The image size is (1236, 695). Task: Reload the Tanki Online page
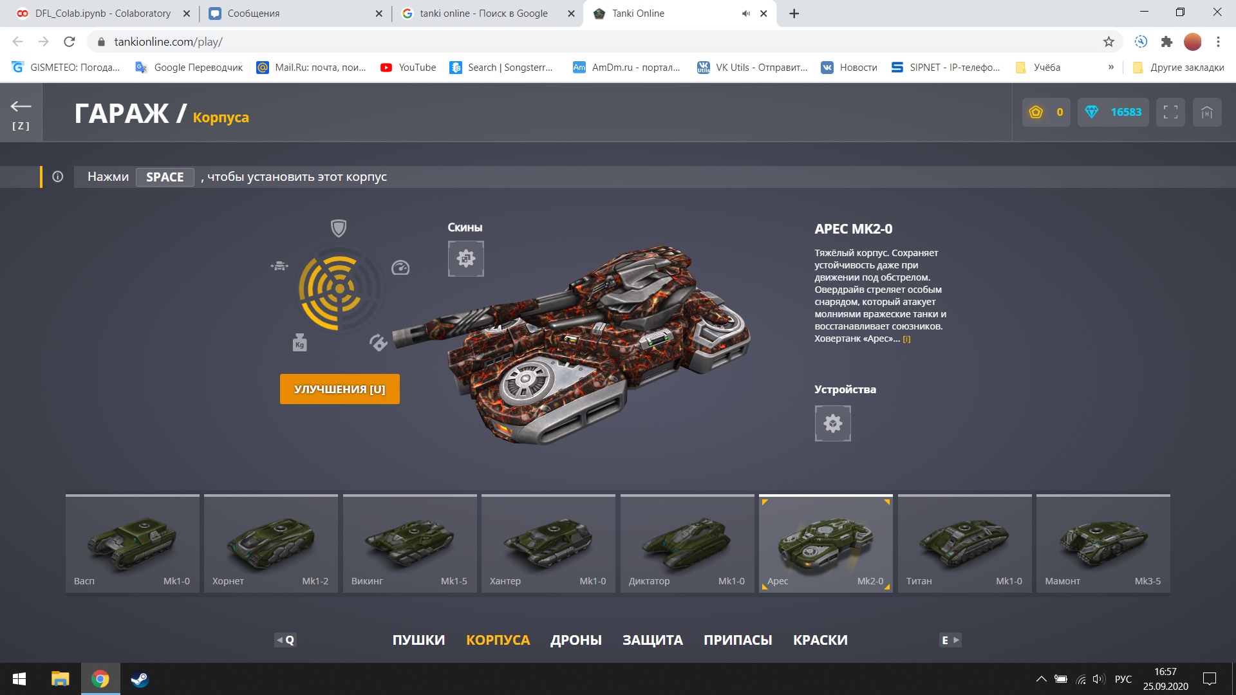[70, 42]
